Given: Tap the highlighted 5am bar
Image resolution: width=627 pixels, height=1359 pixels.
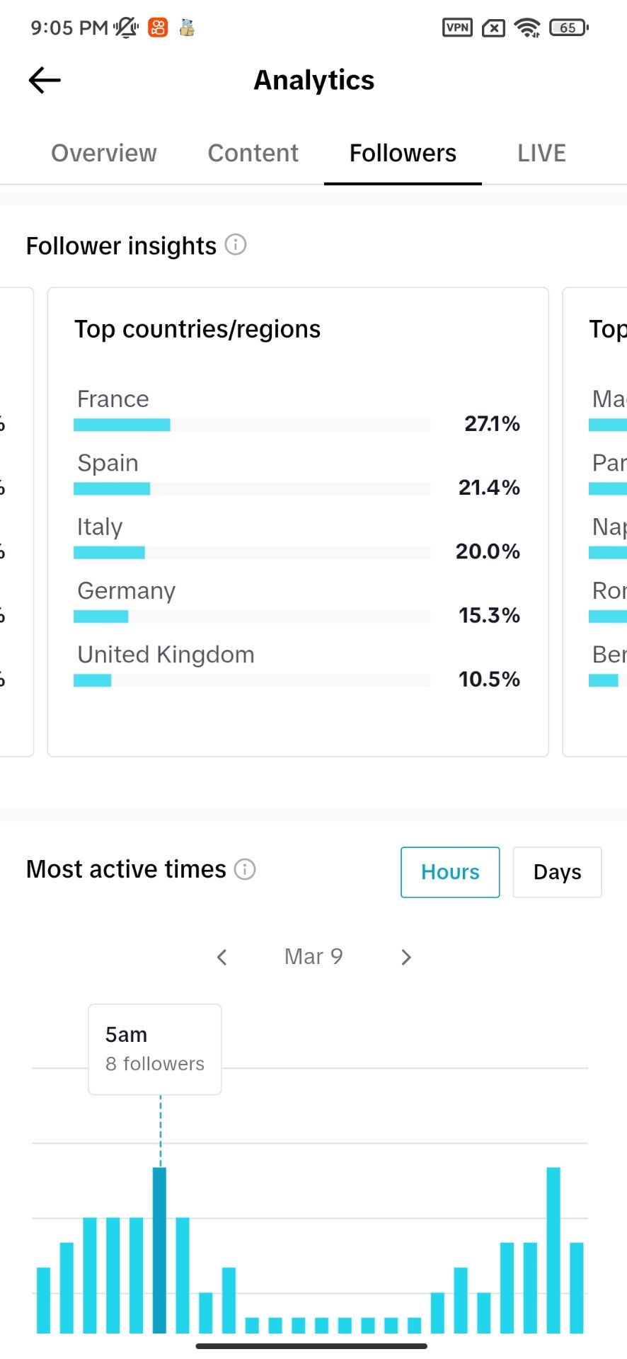Looking at the screenshot, I should pos(160,1250).
